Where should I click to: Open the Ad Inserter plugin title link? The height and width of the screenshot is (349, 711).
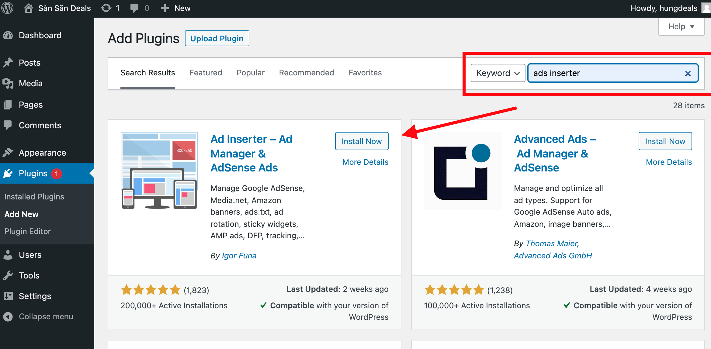pyautogui.click(x=251, y=154)
